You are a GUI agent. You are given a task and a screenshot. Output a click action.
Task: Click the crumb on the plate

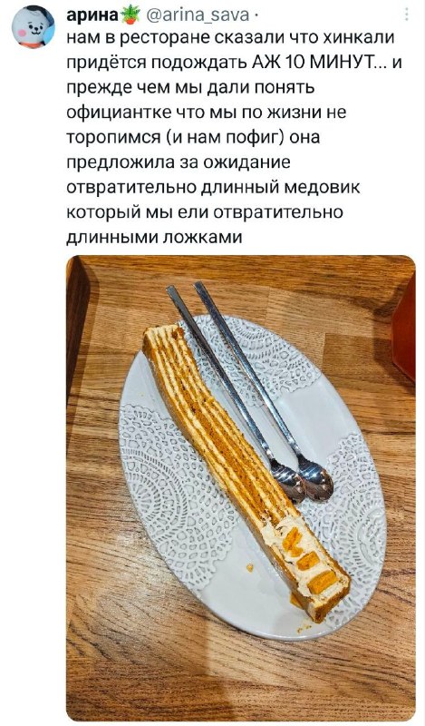click(250, 567)
